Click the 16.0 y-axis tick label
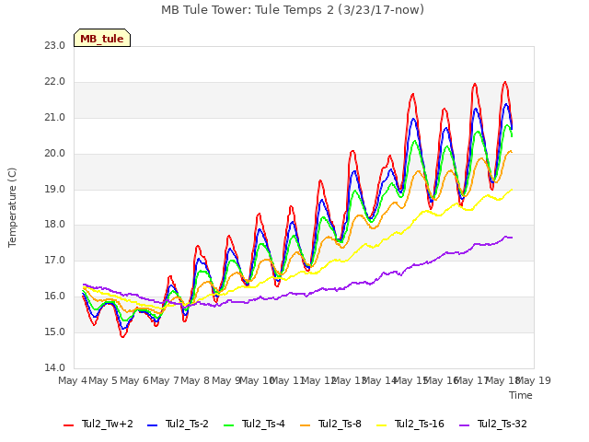The height and width of the screenshot is (442, 589). (x=55, y=297)
